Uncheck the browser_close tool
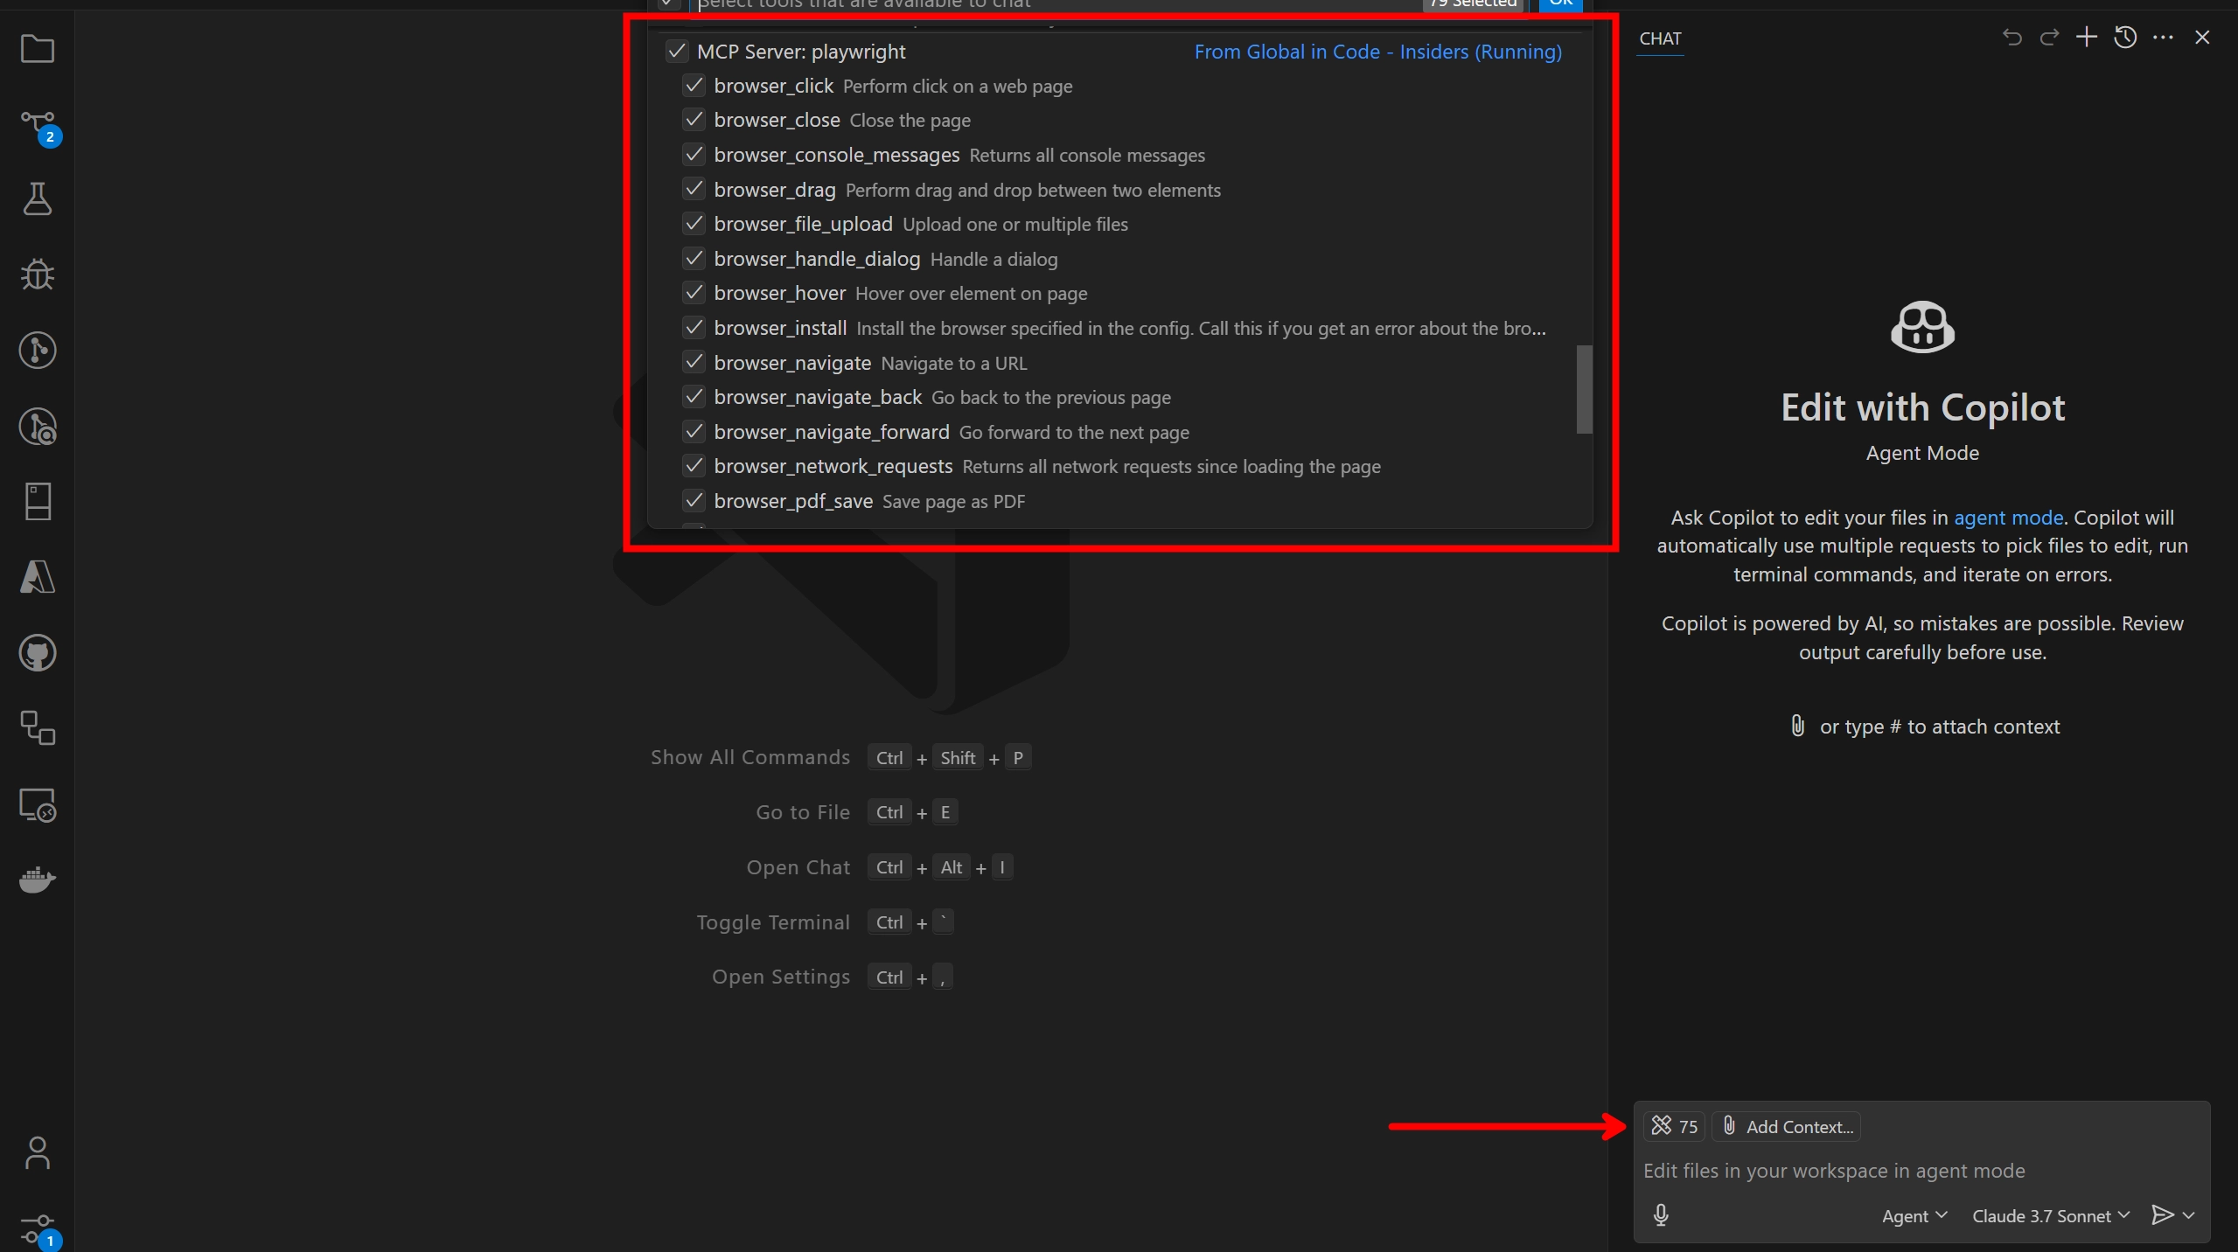 point(694,120)
